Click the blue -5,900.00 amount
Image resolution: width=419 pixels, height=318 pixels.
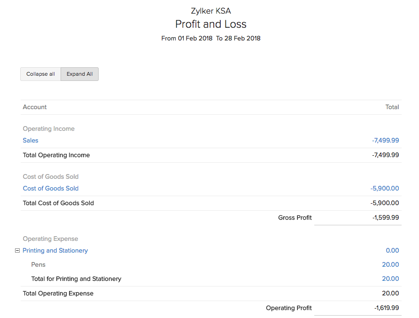coord(384,188)
